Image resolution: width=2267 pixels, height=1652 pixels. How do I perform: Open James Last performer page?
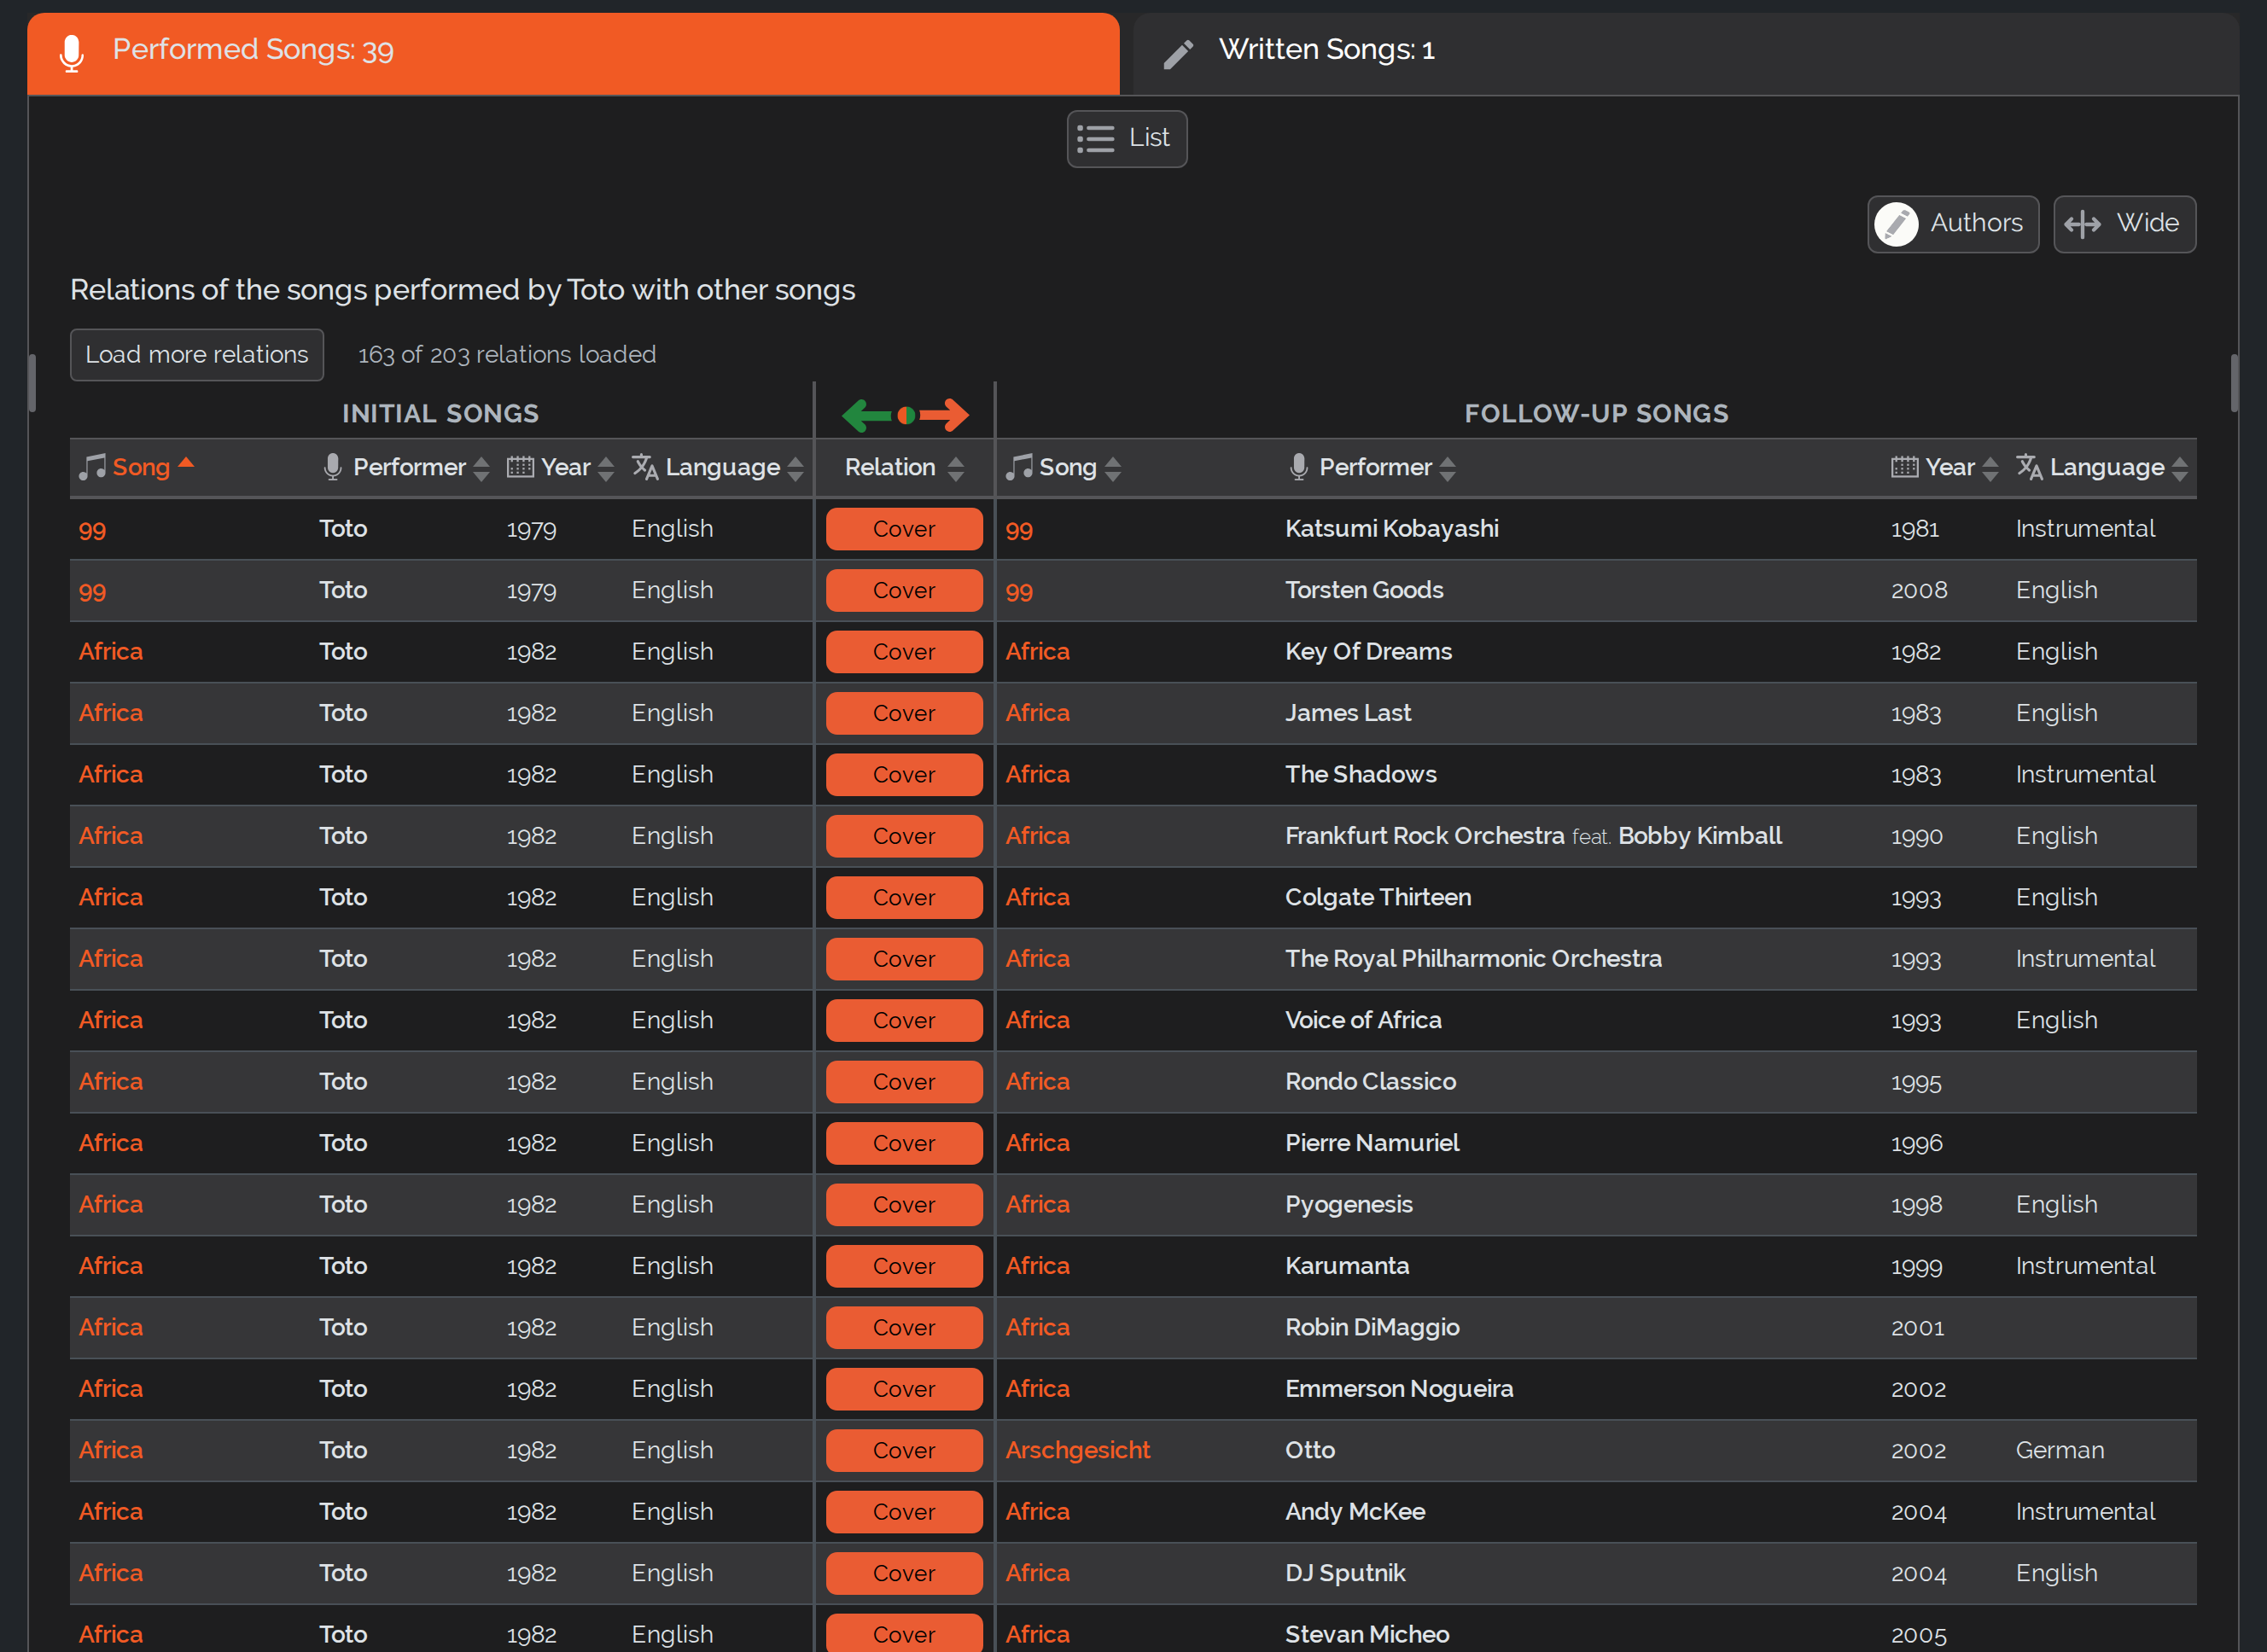click(x=1348, y=713)
